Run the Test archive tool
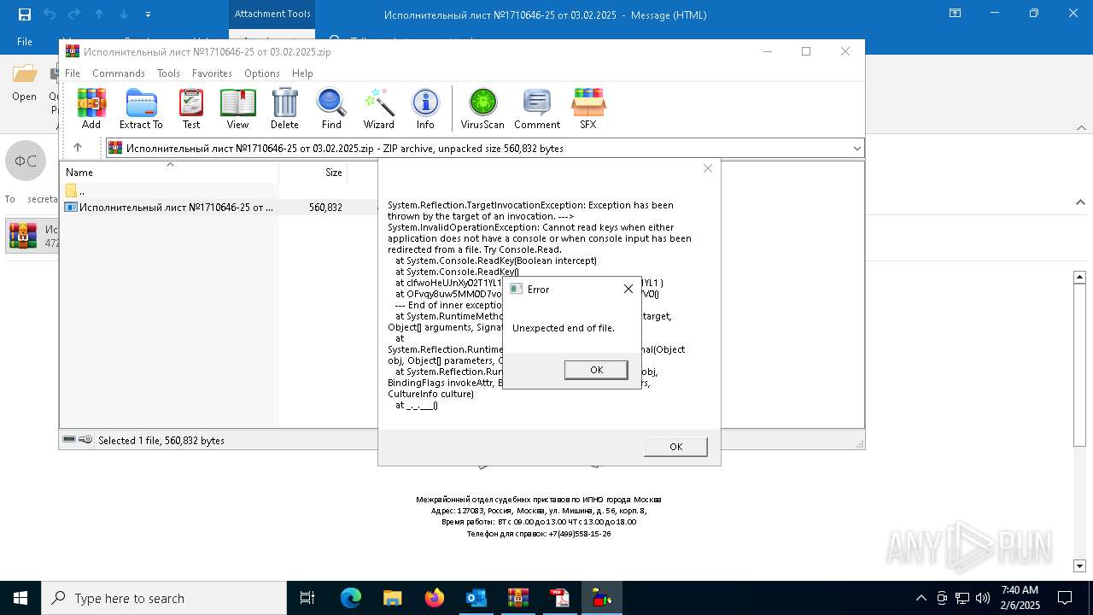 (x=191, y=108)
